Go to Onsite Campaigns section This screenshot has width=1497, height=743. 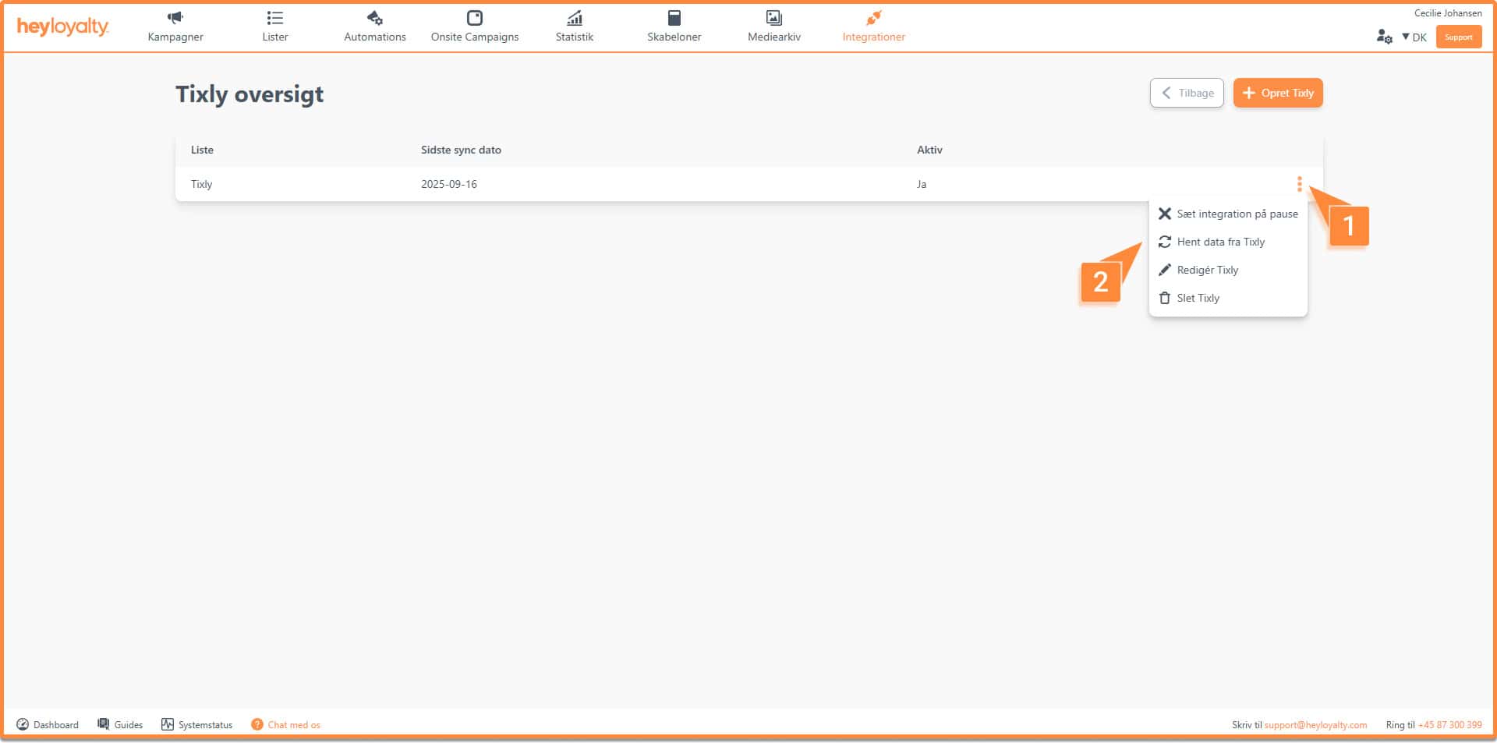(x=474, y=27)
